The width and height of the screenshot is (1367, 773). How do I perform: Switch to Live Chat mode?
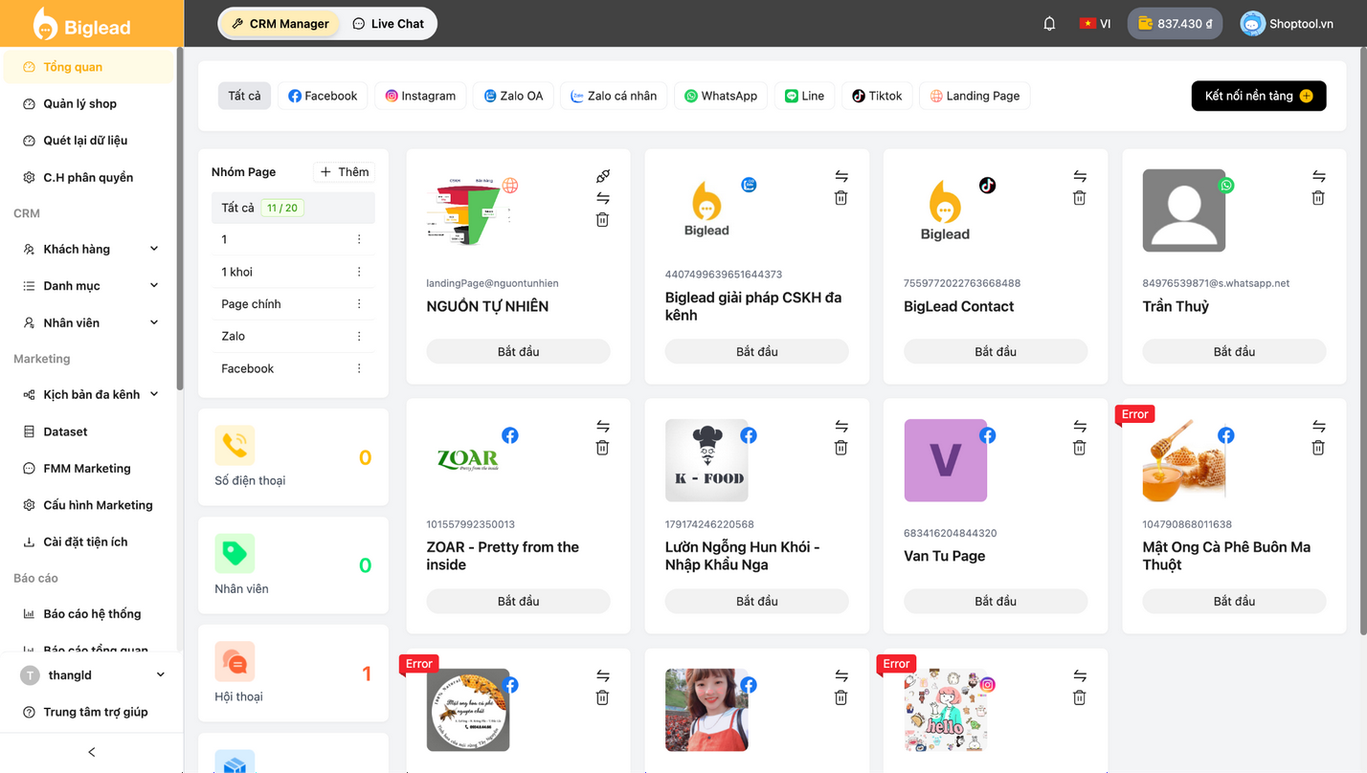388,24
